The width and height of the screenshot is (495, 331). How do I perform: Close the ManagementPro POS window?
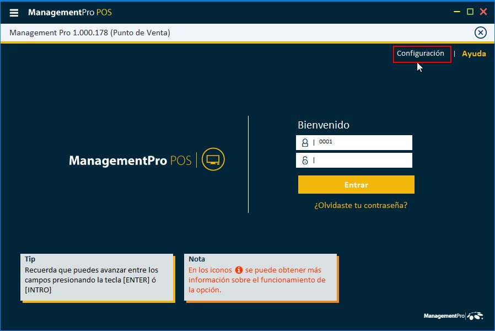(483, 12)
